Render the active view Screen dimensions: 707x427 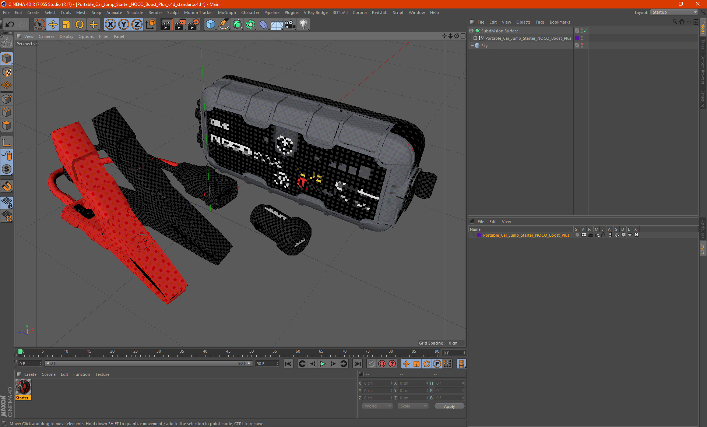click(x=166, y=25)
